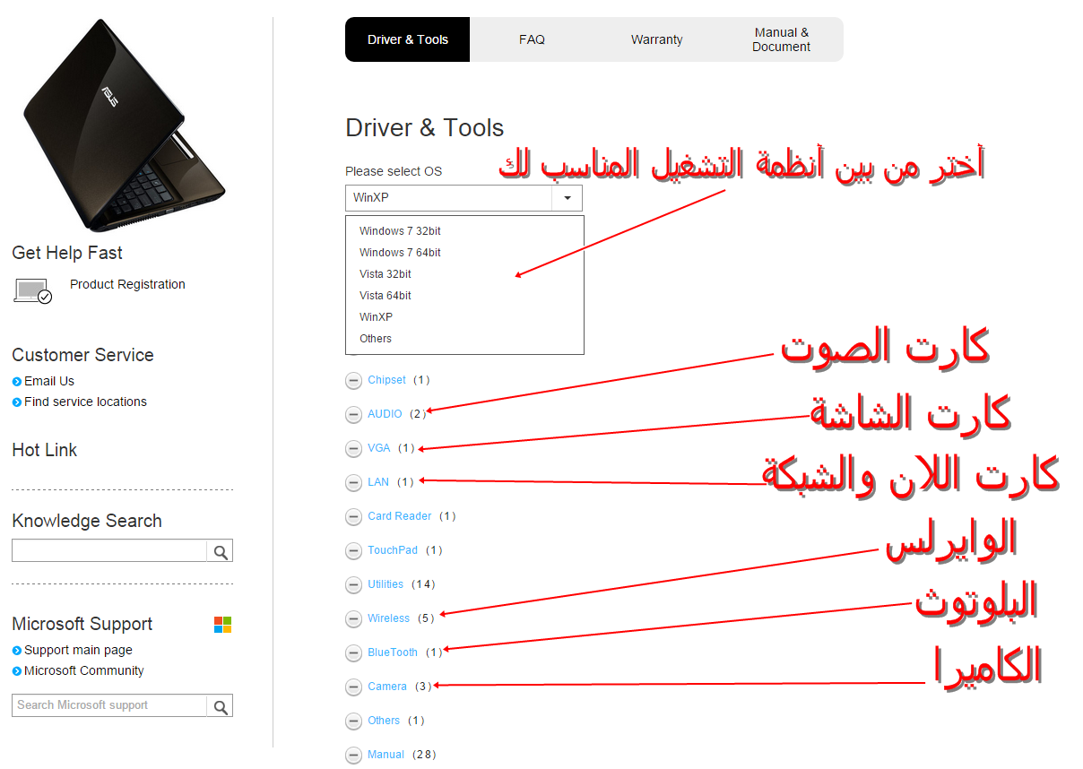
Task: Focus the Search Microsoft support field
Action: point(108,705)
